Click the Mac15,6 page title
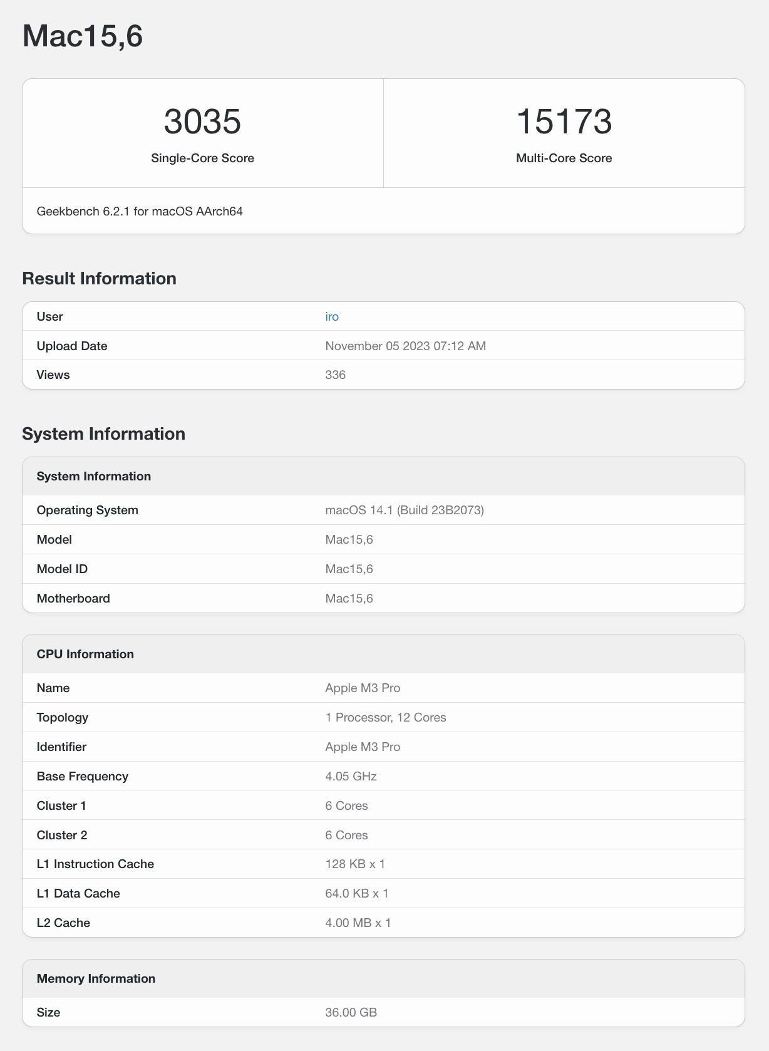The width and height of the screenshot is (769, 1051). click(83, 36)
